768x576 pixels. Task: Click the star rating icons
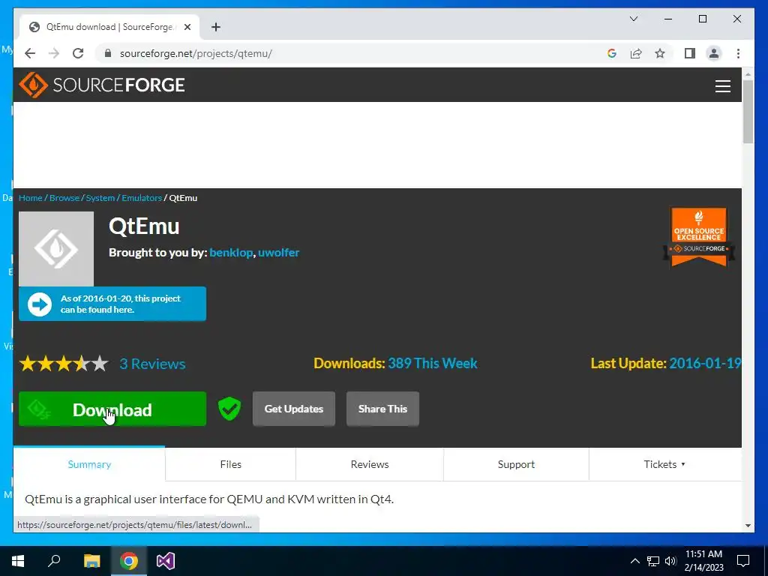[x=64, y=364]
